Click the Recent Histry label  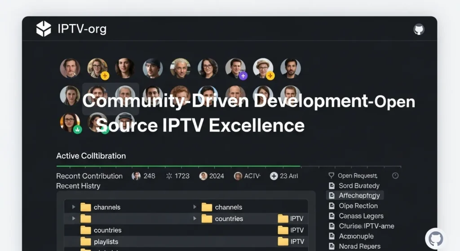[78, 186]
